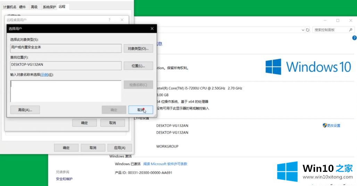
Task: Expand the address bar history dropdown
Action: [303, 30]
